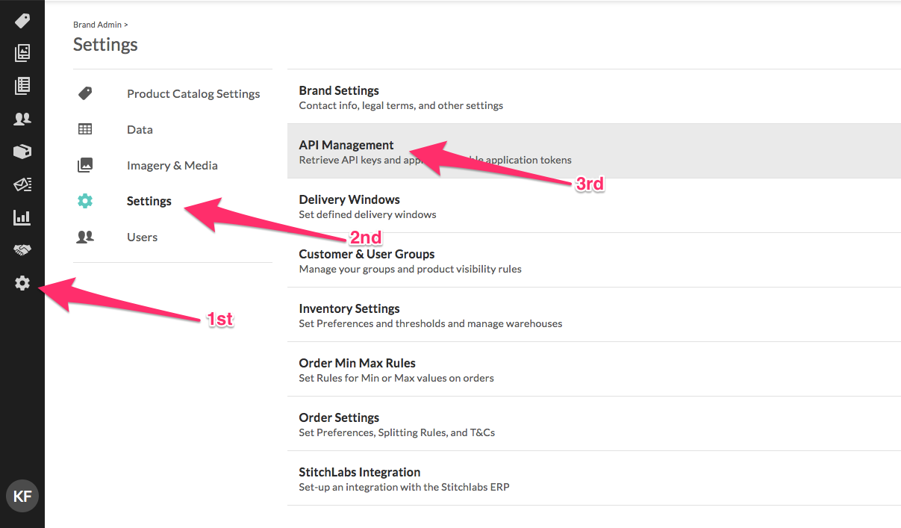The width and height of the screenshot is (901, 528).
Task: Click the bar chart reports icon
Action: (22, 217)
